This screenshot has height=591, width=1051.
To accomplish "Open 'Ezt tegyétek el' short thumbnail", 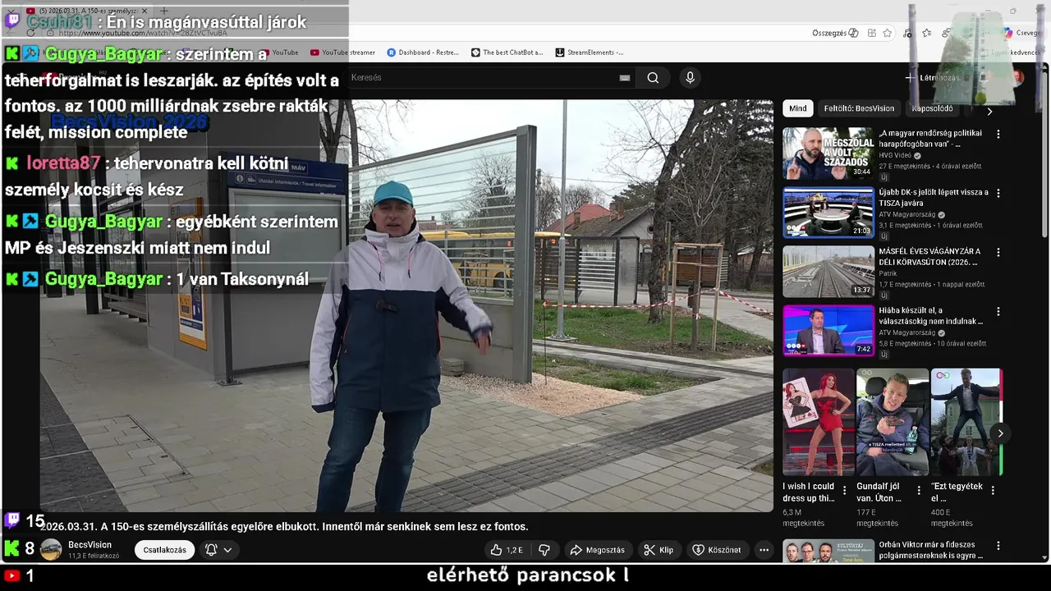I will 966,422.
